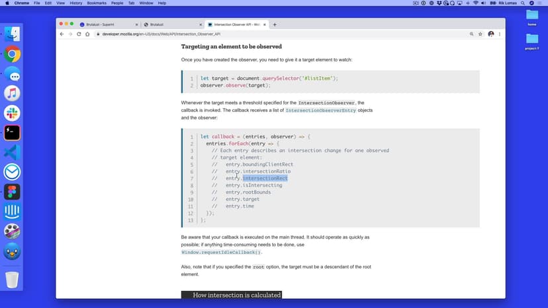This screenshot has height=308, width=548.
Task: Switch to the Brutalust - SuperHi tab
Action: tap(103, 24)
